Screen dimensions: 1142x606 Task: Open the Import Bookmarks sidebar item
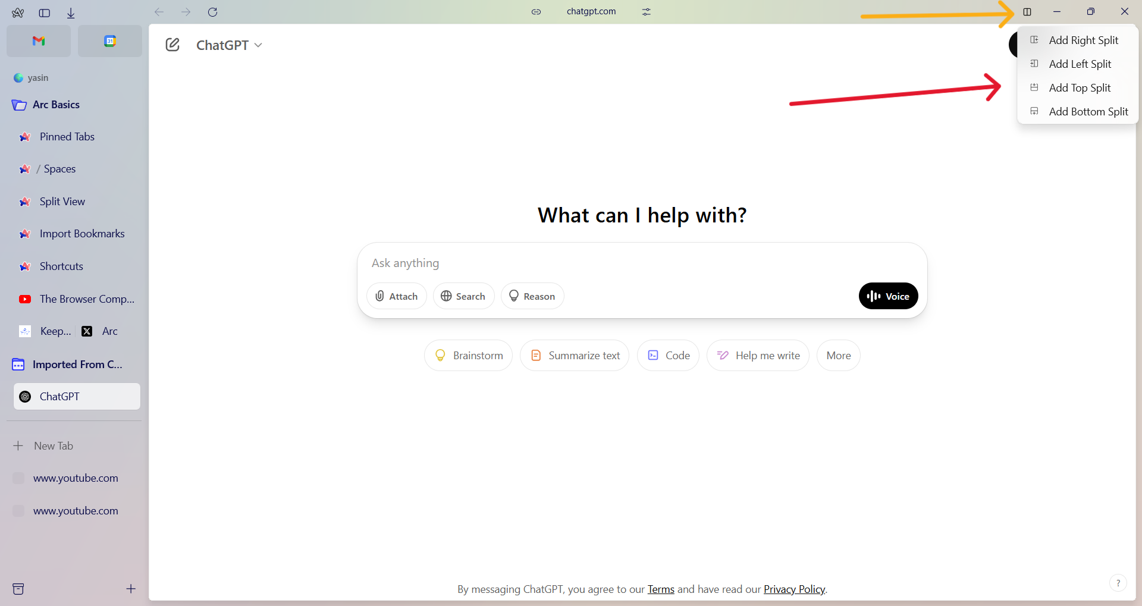[77, 234]
